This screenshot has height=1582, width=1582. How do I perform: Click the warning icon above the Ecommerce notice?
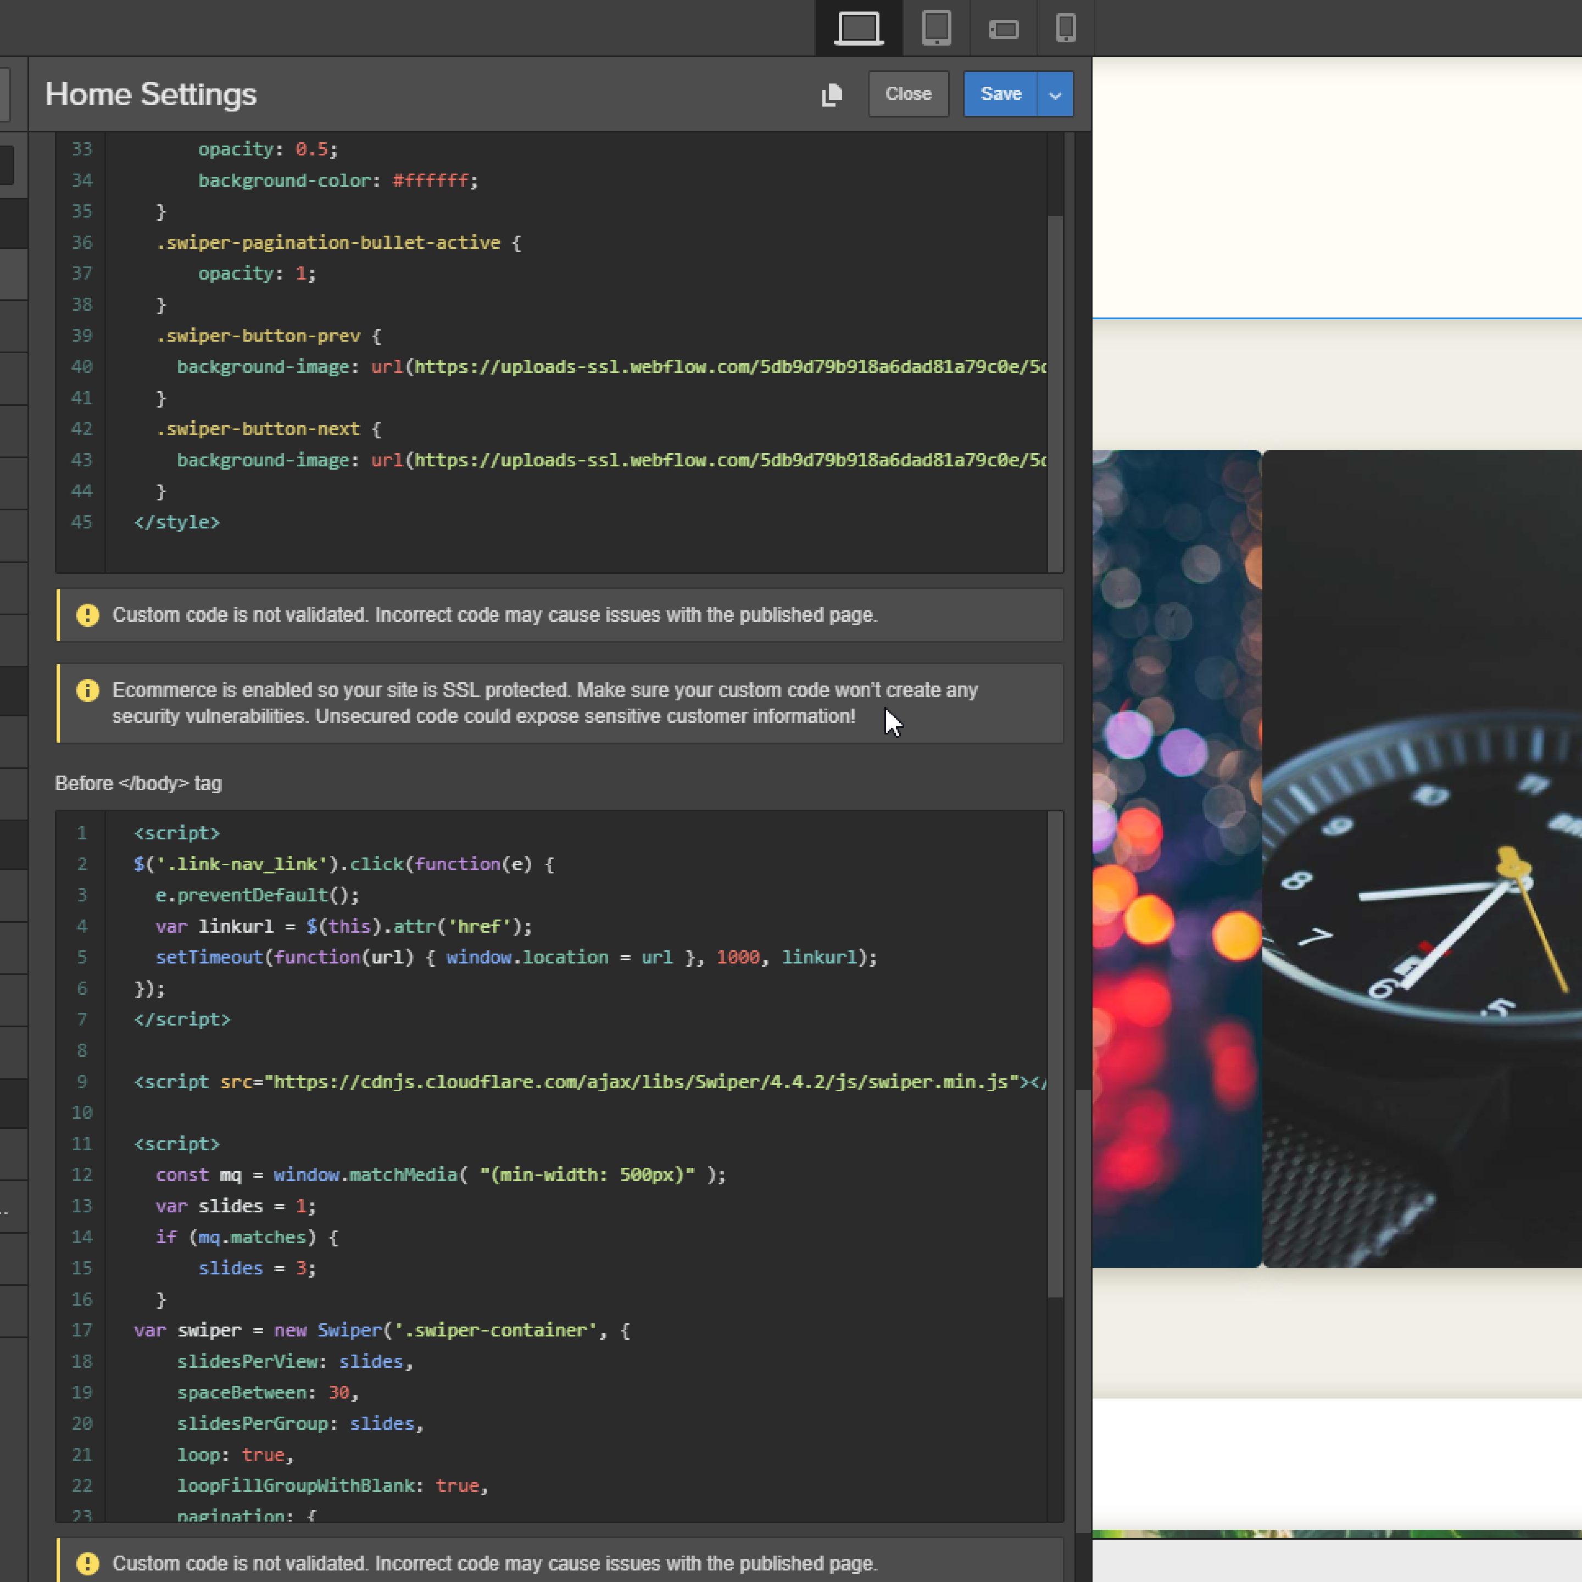tap(88, 615)
